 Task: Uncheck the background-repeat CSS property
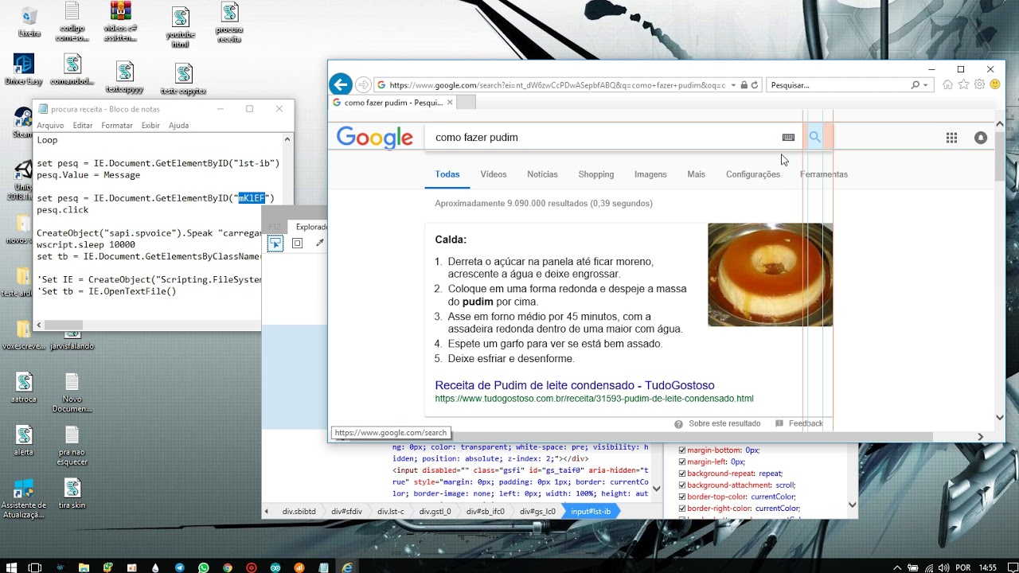pyautogui.click(x=681, y=474)
